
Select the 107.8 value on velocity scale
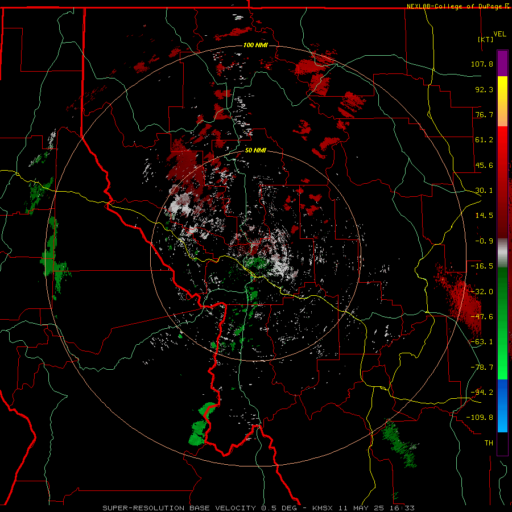pyautogui.click(x=482, y=64)
